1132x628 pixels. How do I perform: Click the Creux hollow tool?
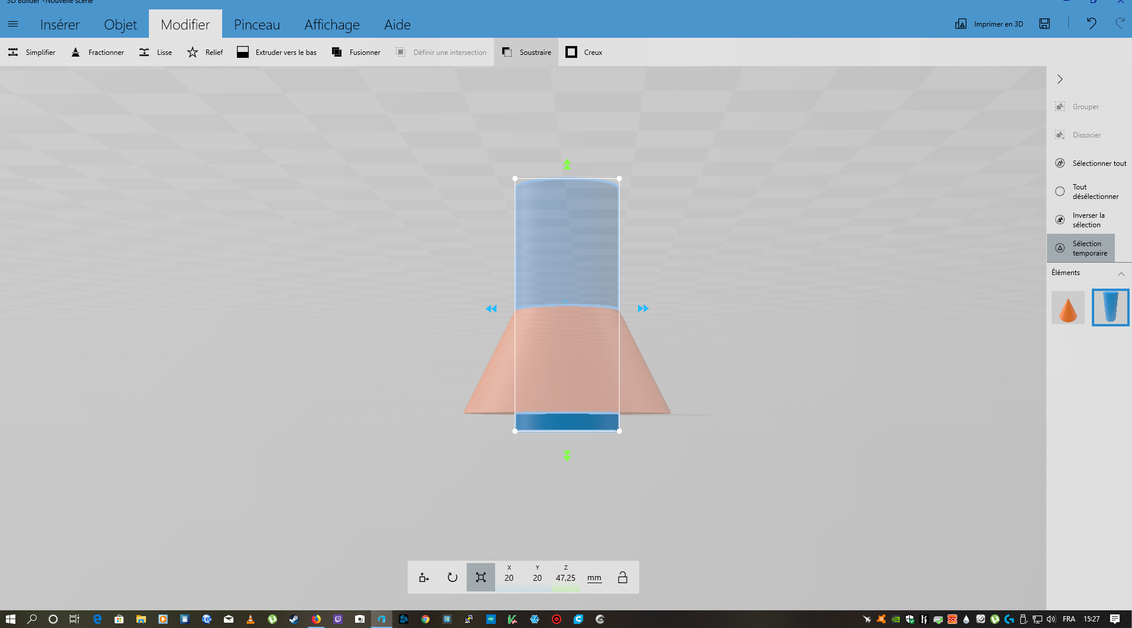(584, 52)
